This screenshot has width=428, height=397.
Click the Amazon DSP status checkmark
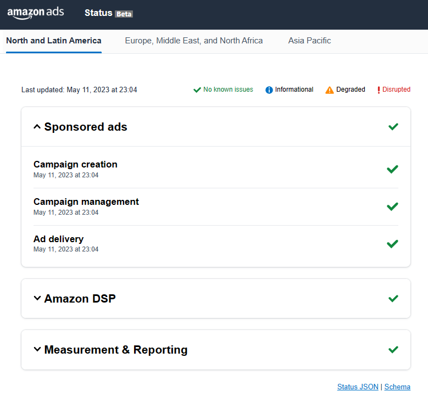point(393,299)
